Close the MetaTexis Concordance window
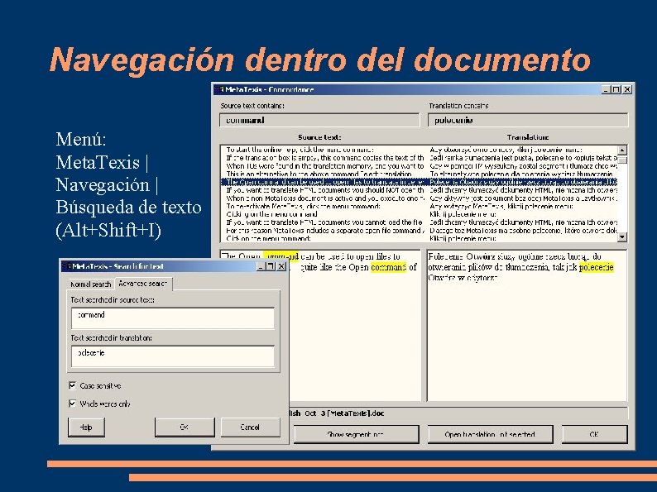 (627, 89)
